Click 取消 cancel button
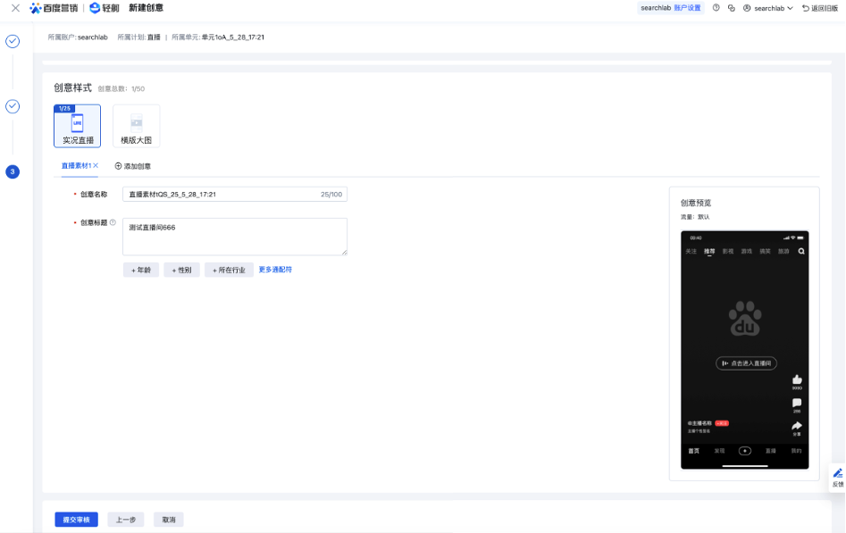Viewport: 846px width, 533px height. coord(168,520)
